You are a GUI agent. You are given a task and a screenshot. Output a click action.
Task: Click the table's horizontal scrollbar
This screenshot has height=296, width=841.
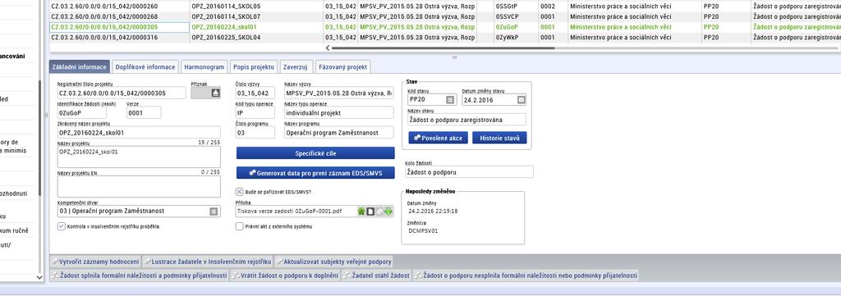click(x=443, y=48)
